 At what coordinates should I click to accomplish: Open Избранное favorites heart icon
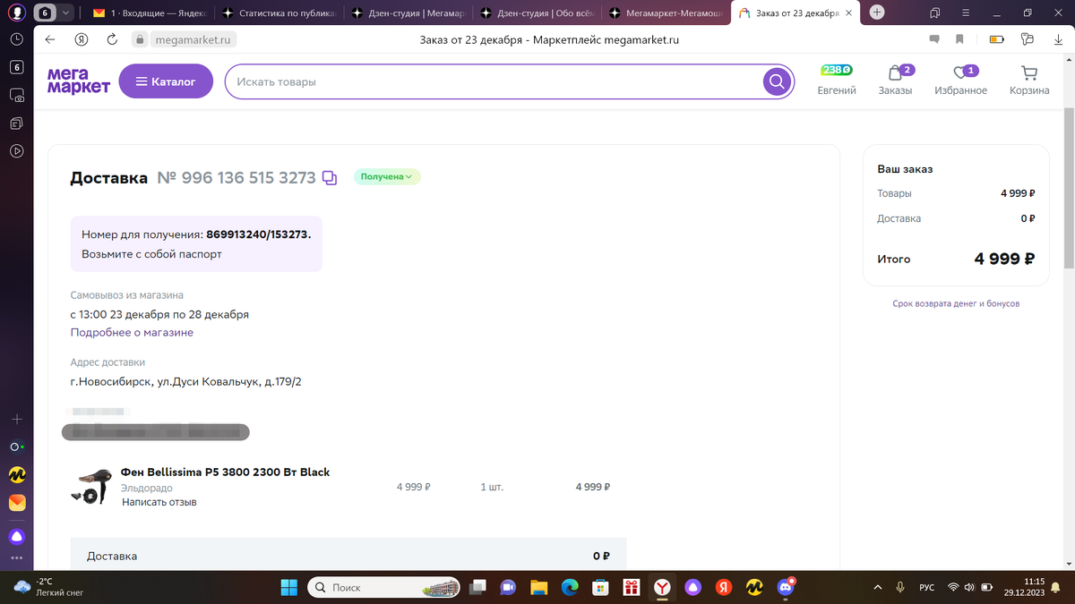pos(960,80)
